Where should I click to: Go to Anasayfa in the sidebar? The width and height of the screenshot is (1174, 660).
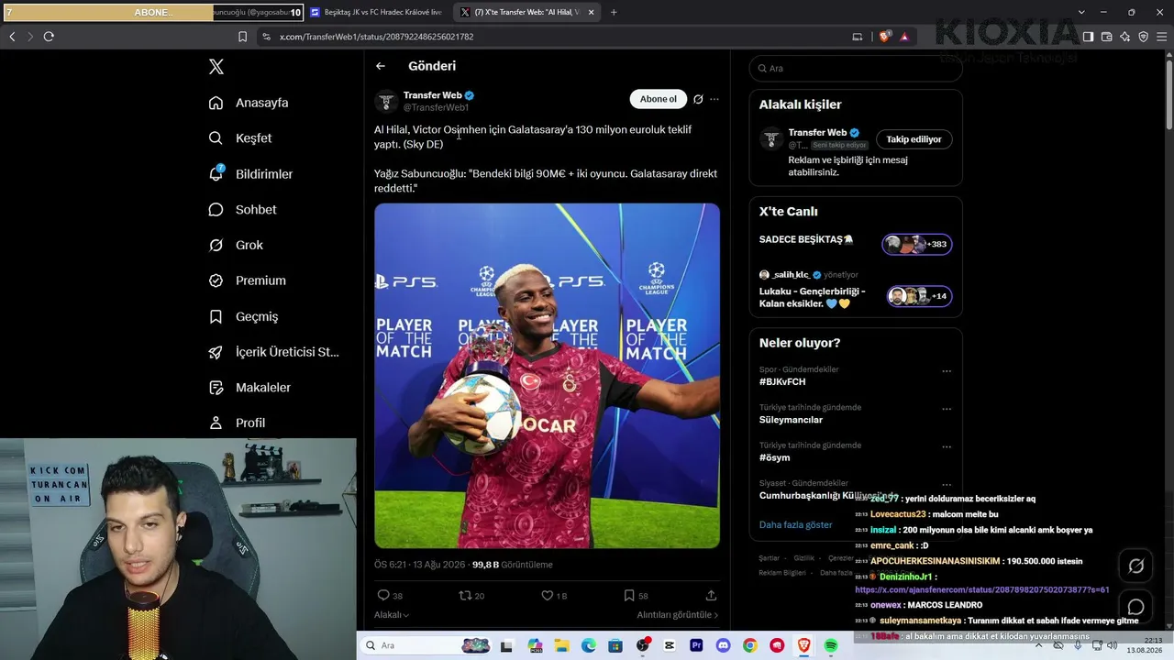click(x=249, y=103)
